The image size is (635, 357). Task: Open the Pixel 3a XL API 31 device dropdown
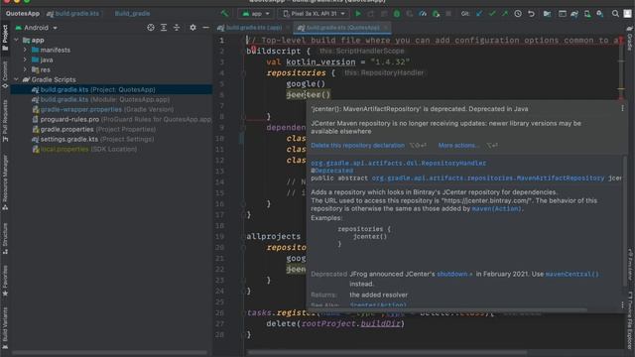pos(314,14)
